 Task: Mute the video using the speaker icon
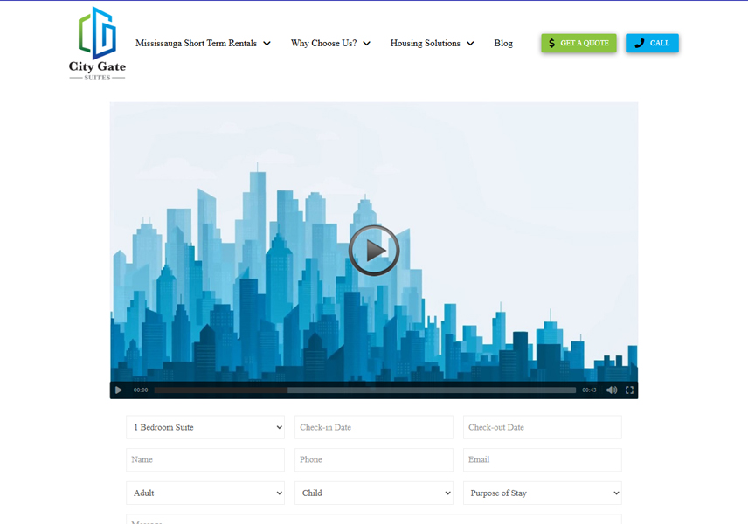(x=612, y=390)
